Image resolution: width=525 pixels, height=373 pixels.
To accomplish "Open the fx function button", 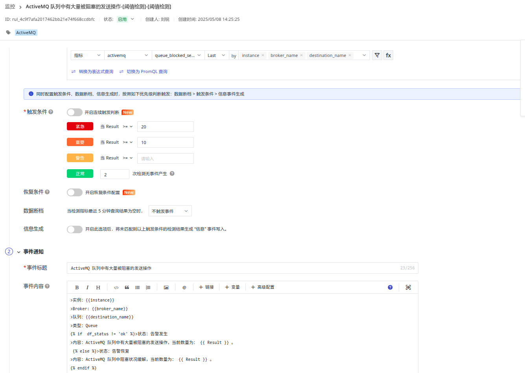I will pyautogui.click(x=388, y=55).
